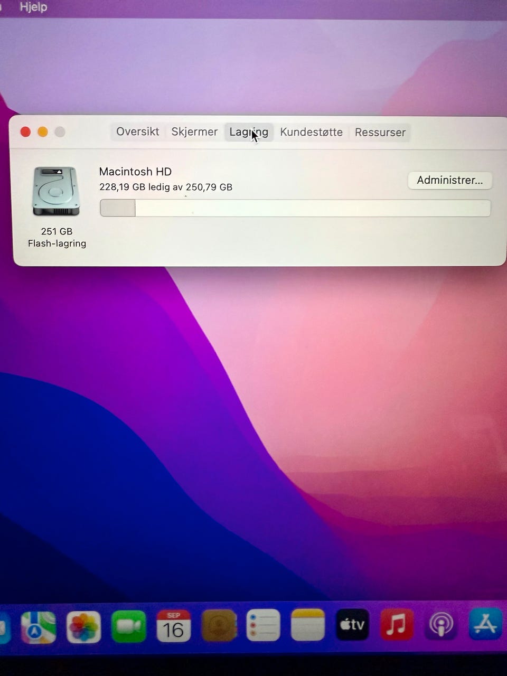Viewport: 507px width, 676px height.
Task: Select the Lagring tab
Action: [x=249, y=132]
